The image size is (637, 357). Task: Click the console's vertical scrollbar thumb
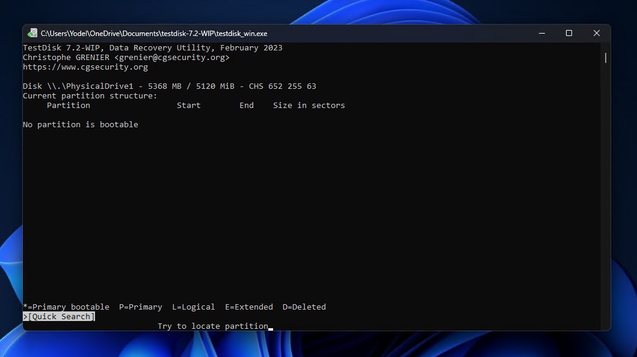[x=605, y=58]
